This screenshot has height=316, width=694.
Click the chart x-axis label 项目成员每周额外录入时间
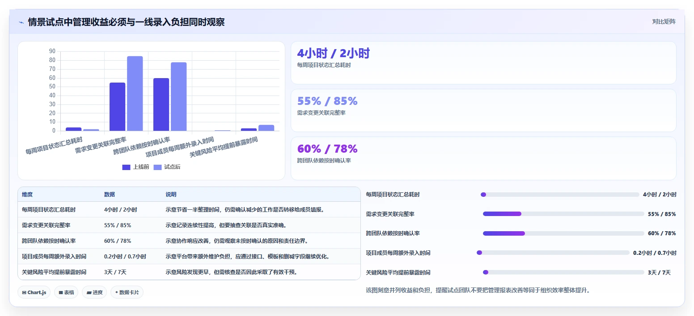180,147
